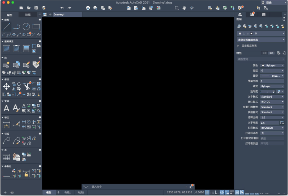Select the Rotate tool
Image resolution: width=288 pixels, height=196 pixels.
tap(19, 84)
